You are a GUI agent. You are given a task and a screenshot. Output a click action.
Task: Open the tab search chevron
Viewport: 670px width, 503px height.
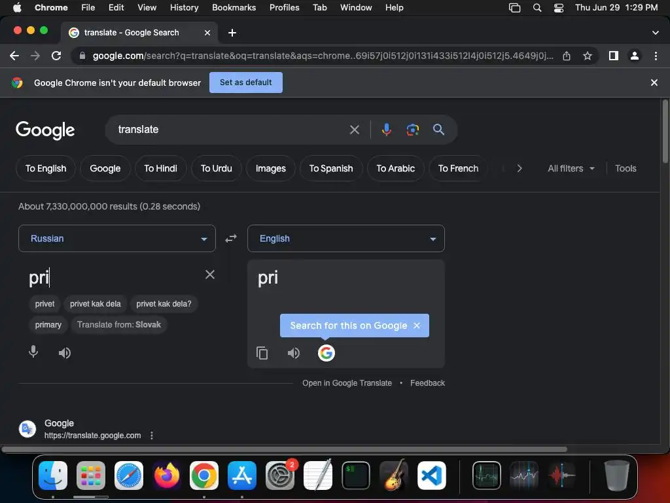pos(655,33)
